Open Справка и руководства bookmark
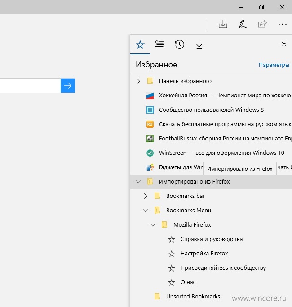The image size is (292, 307). (212, 239)
